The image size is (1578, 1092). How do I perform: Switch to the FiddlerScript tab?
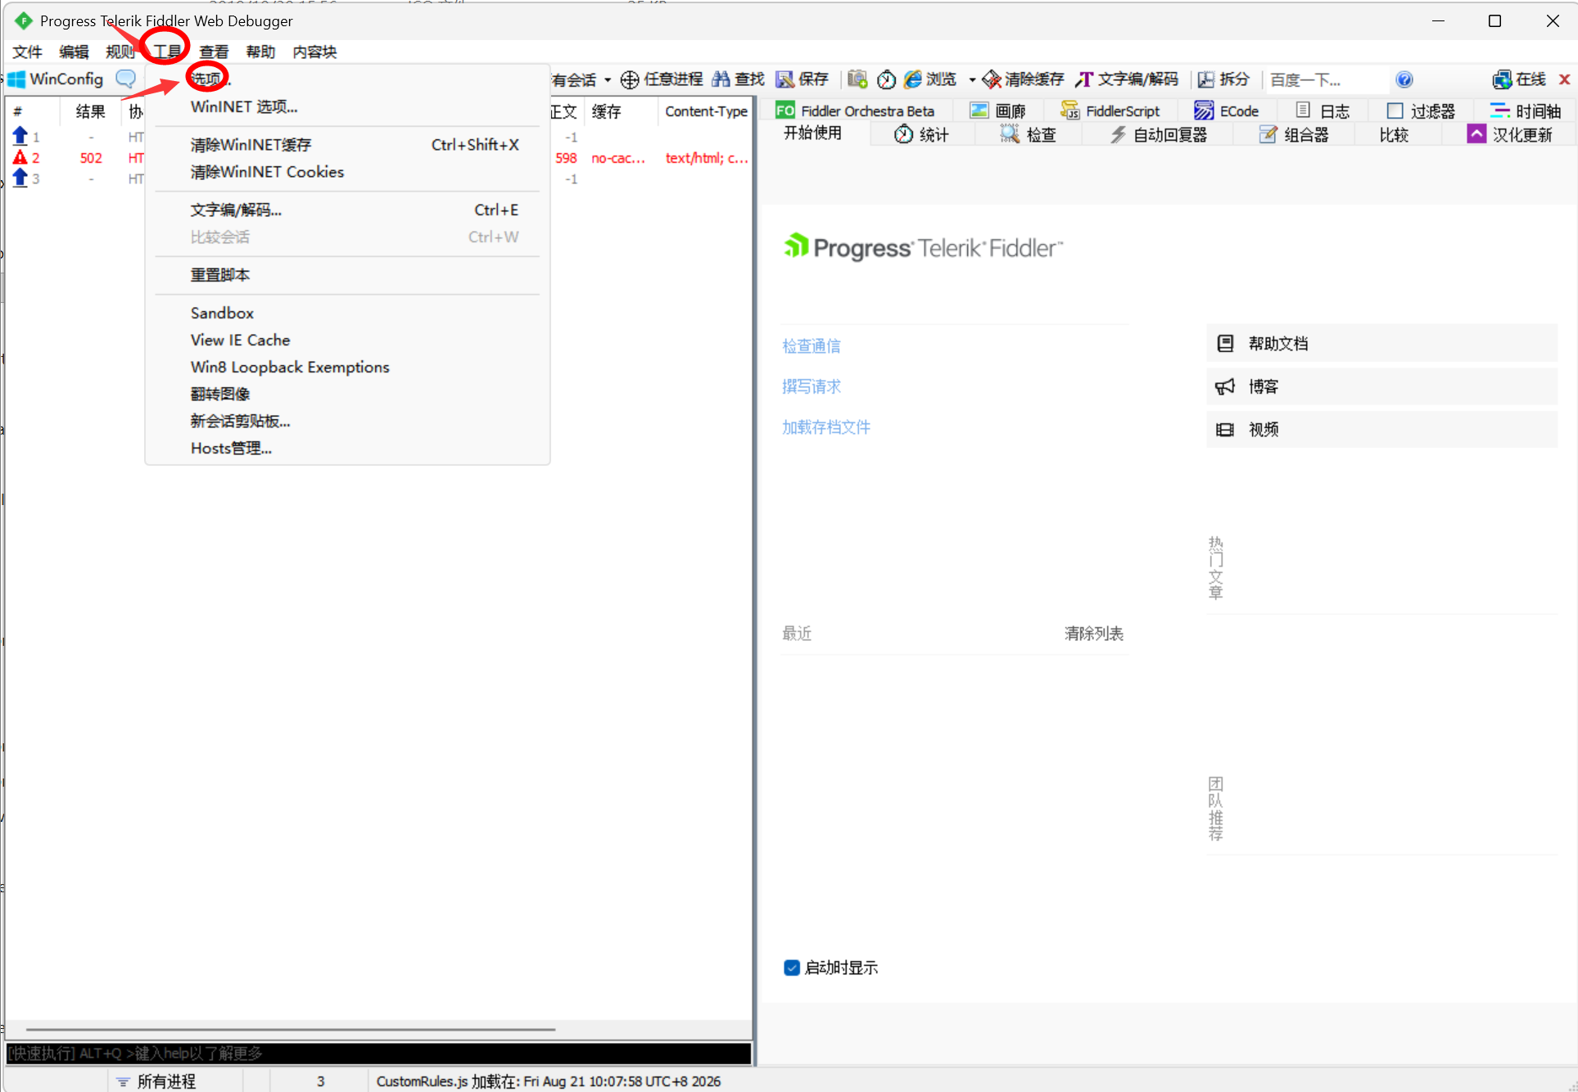pos(1110,111)
